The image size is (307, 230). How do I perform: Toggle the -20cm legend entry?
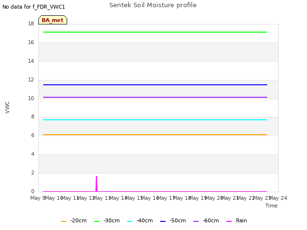point(74,221)
